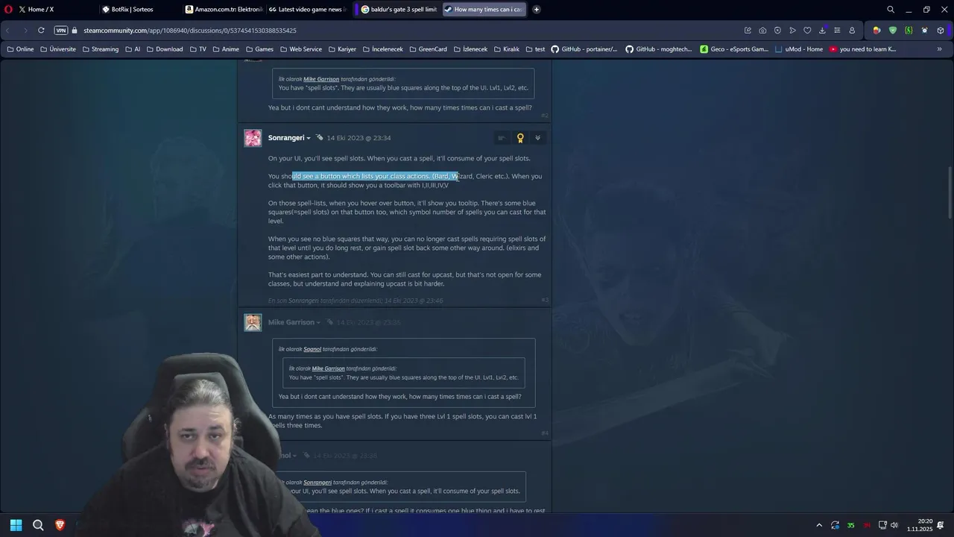
Task: Take a snapshot with the camera icon
Action: (x=762, y=31)
